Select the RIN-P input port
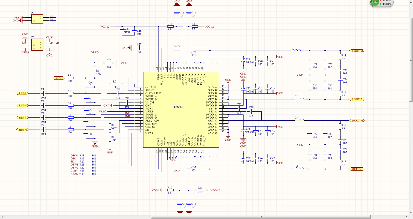The height and width of the screenshot is (219, 413). (22, 118)
